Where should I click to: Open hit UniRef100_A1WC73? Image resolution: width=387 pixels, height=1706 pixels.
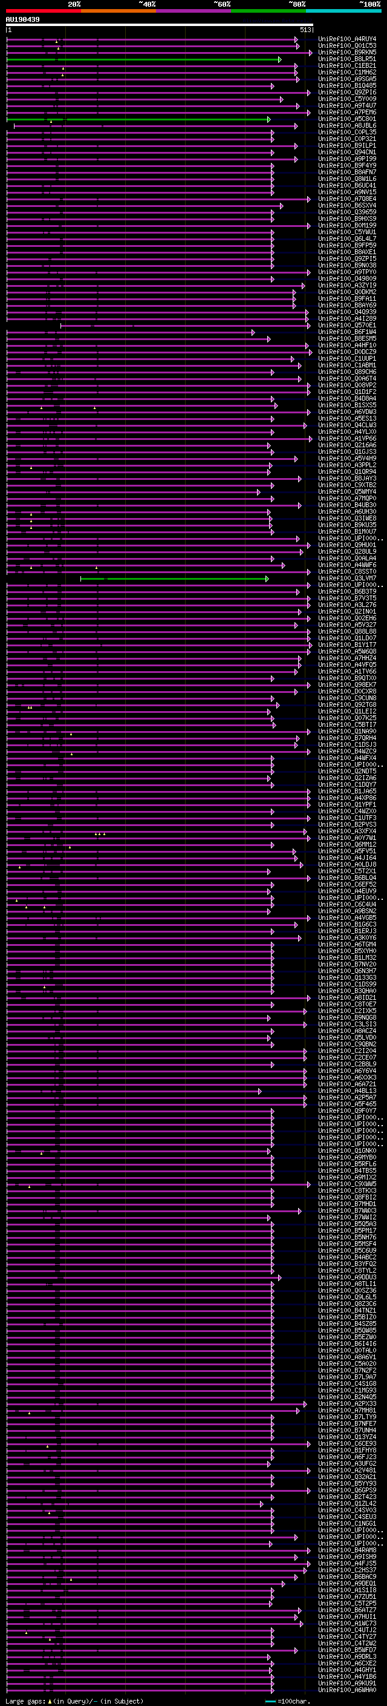click(x=347, y=1624)
